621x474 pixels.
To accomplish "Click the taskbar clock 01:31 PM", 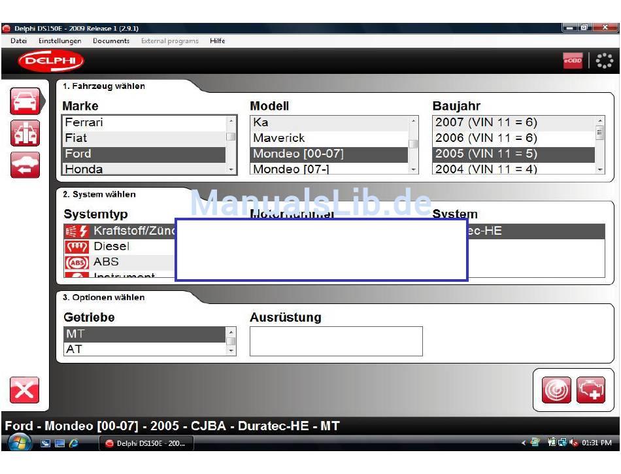I will click(x=596, y=443).
